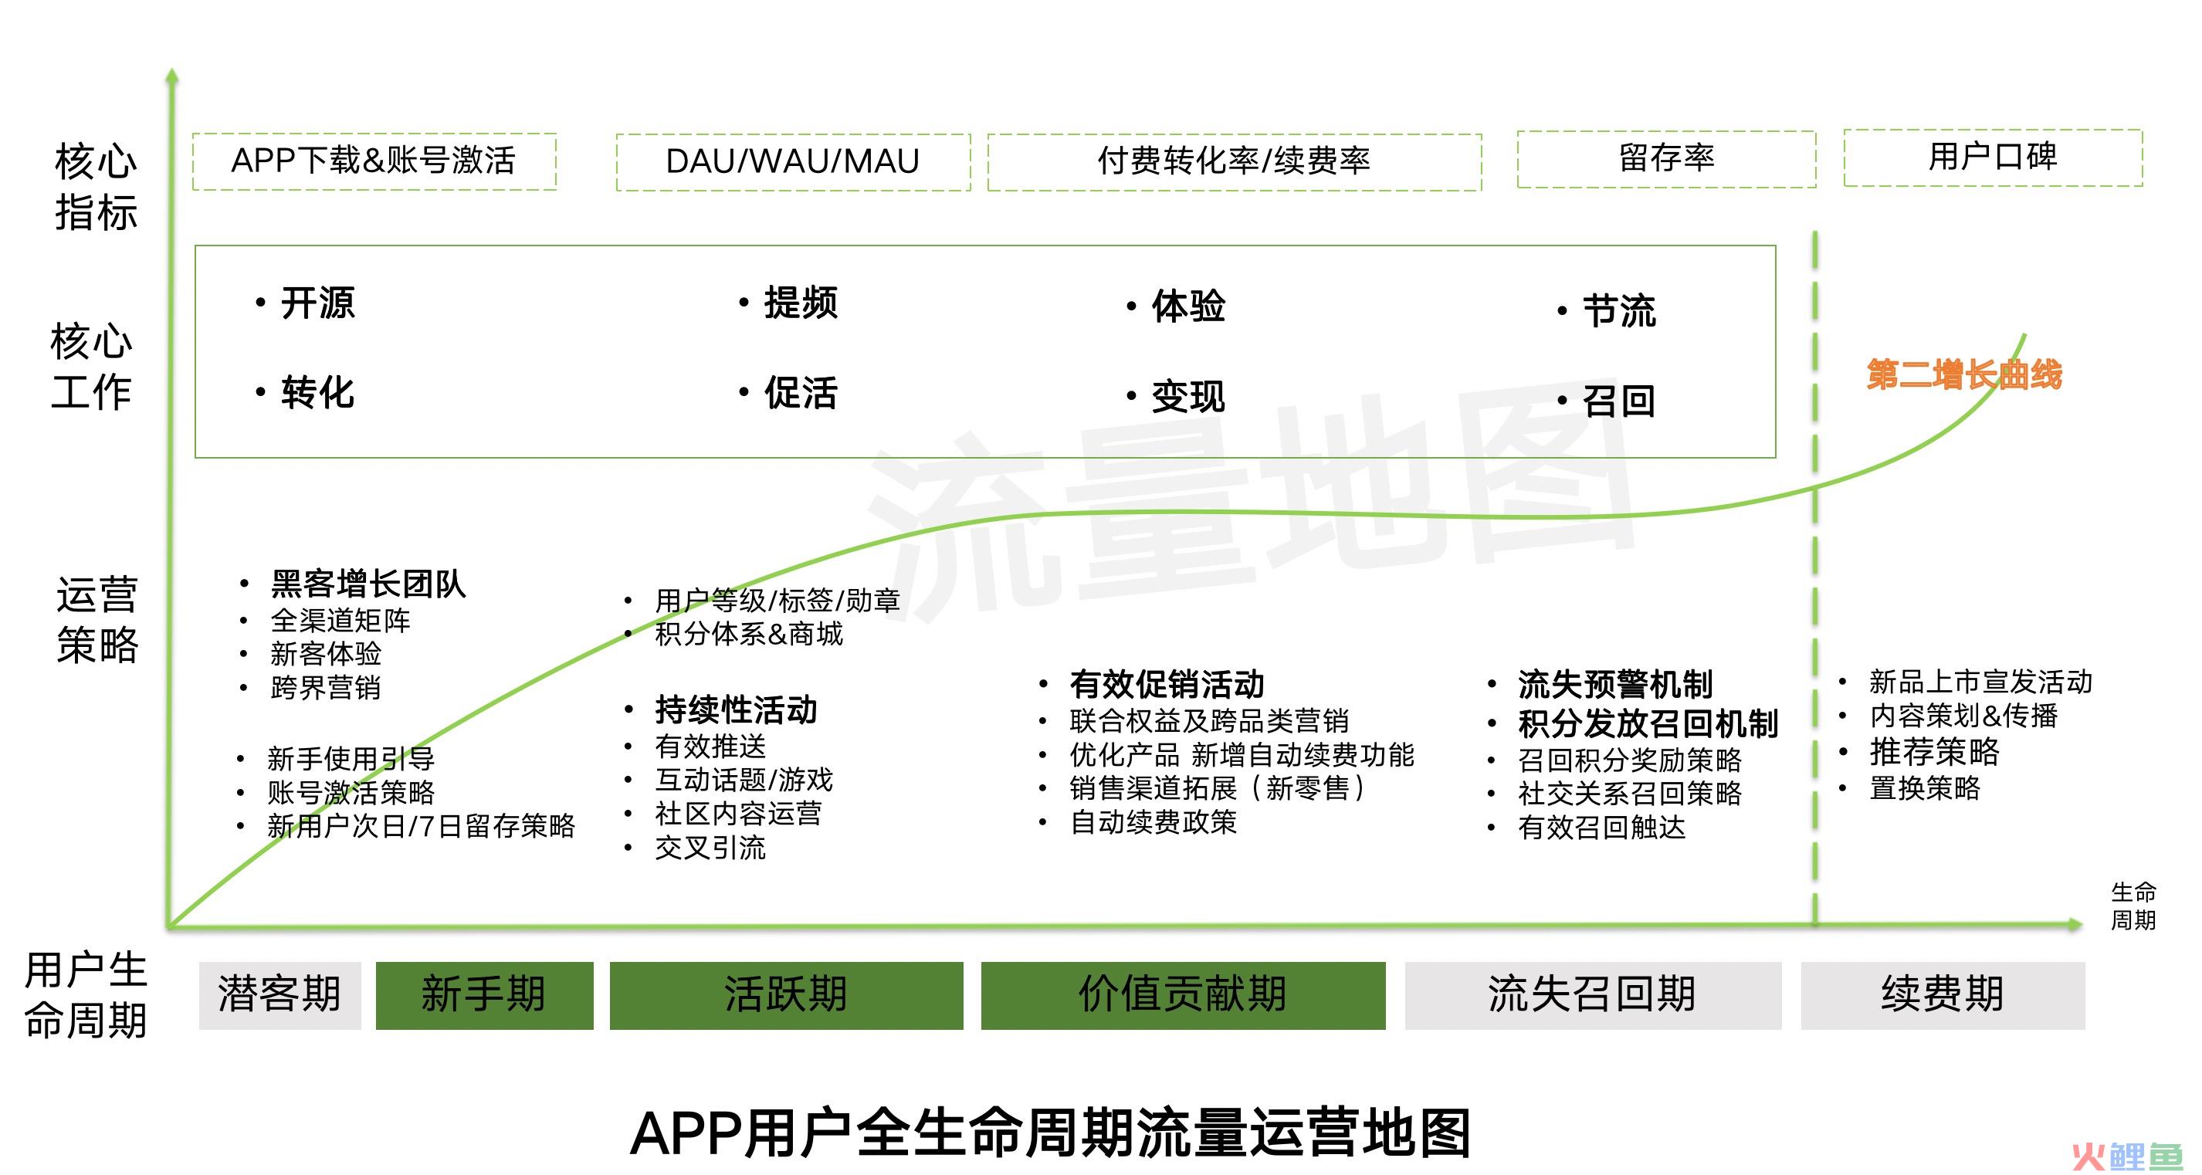Screen dimensions: 2202x1175
Task: Select the 积分发放召回机制 bullet
Action: click(x=1648, y=723)
